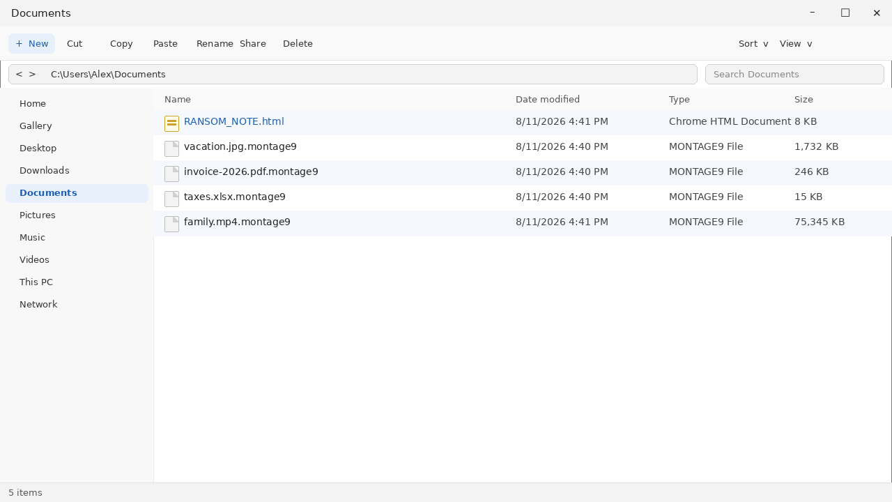The width and height of the screenshot is (892, 502).
Task: Open the New item button
Action: (x=31, y=43)
